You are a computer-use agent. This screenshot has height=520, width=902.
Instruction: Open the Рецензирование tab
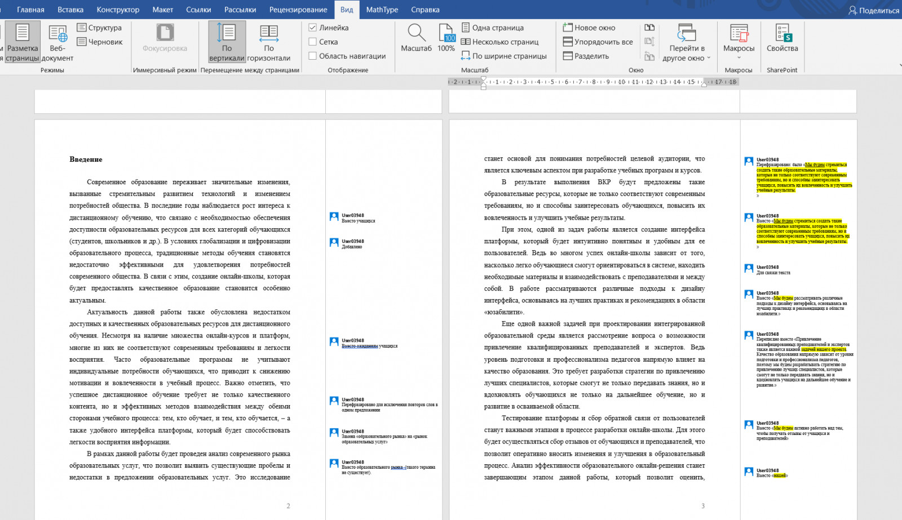tap(298, 10)
